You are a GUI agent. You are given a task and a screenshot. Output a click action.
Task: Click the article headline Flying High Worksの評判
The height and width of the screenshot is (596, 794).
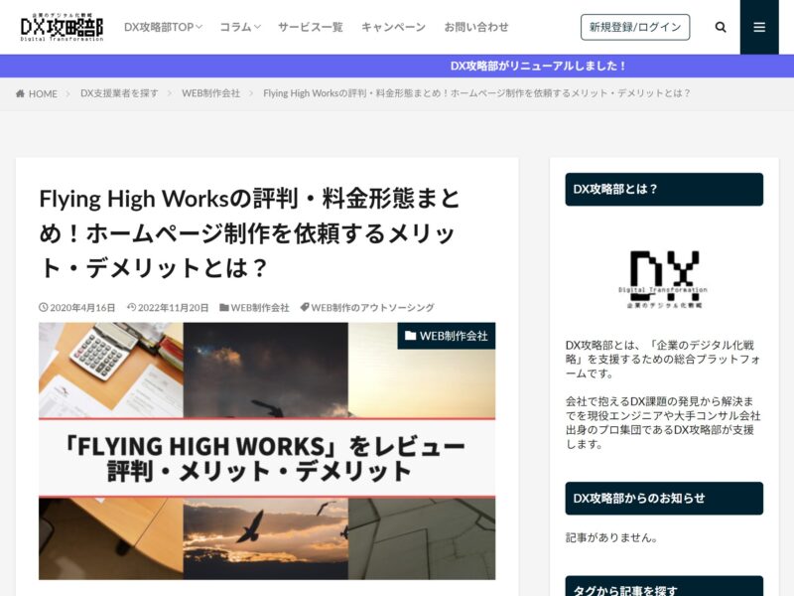click(x=250, y=233)
